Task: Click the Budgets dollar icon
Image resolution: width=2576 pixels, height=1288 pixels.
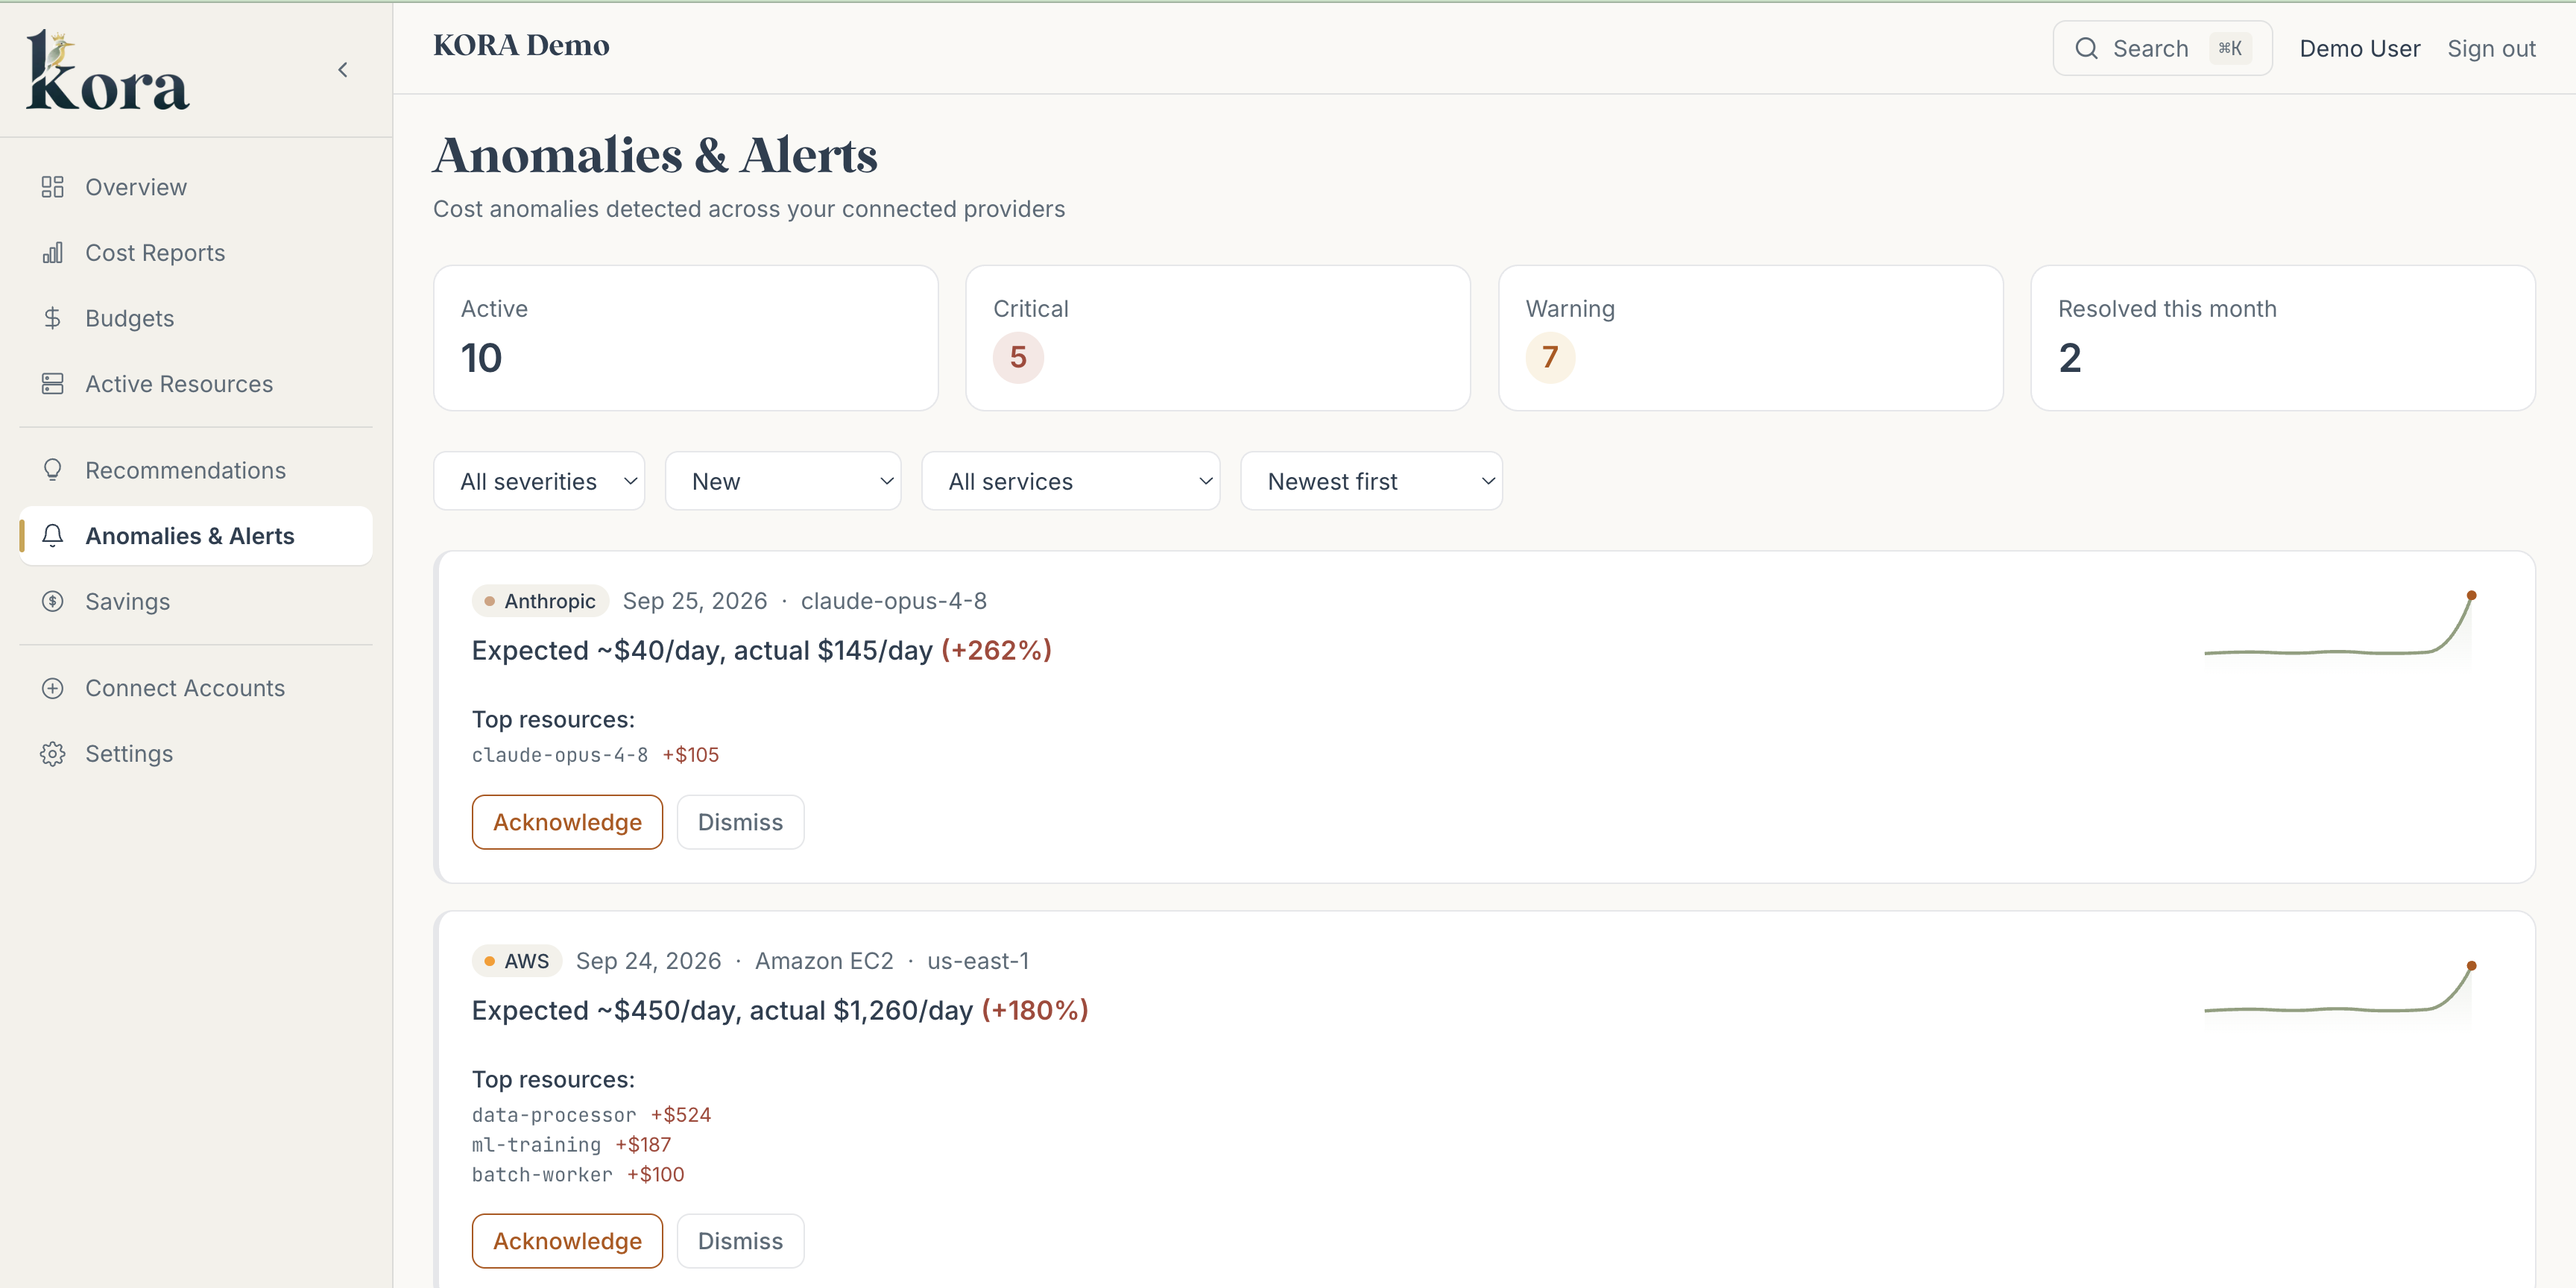Action: 53,318
